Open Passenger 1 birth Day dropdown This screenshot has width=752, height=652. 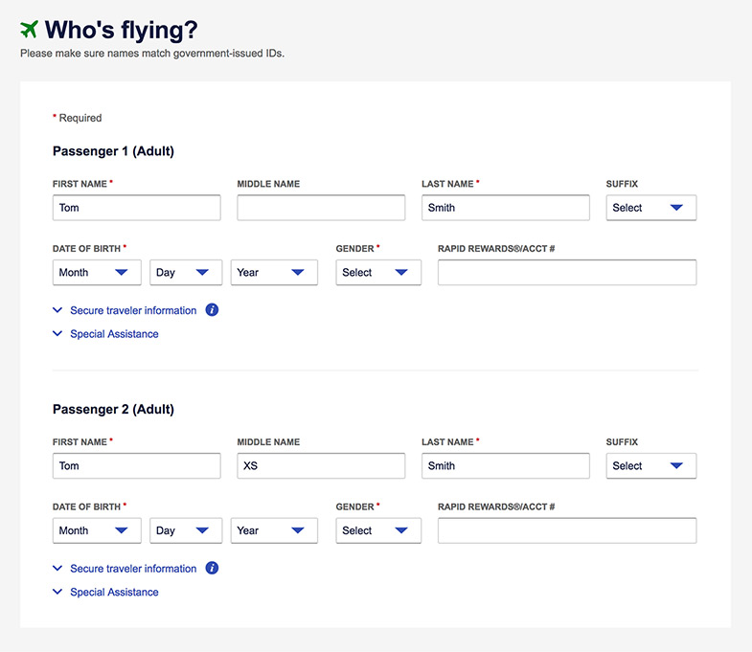point(186,273)
